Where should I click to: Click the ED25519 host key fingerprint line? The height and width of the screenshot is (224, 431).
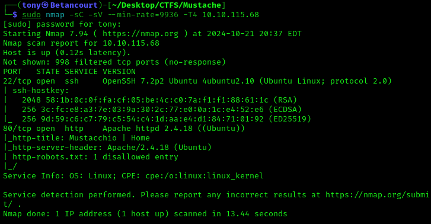click(x=167, y=119)
